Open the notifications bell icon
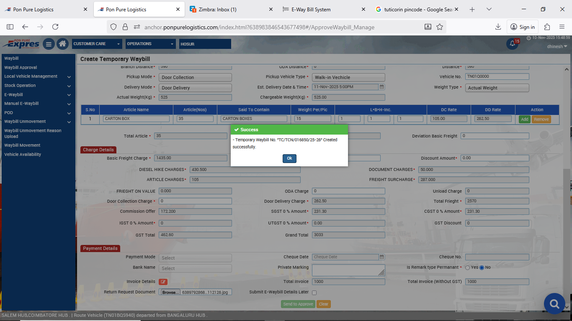 [x=512, y=44]
